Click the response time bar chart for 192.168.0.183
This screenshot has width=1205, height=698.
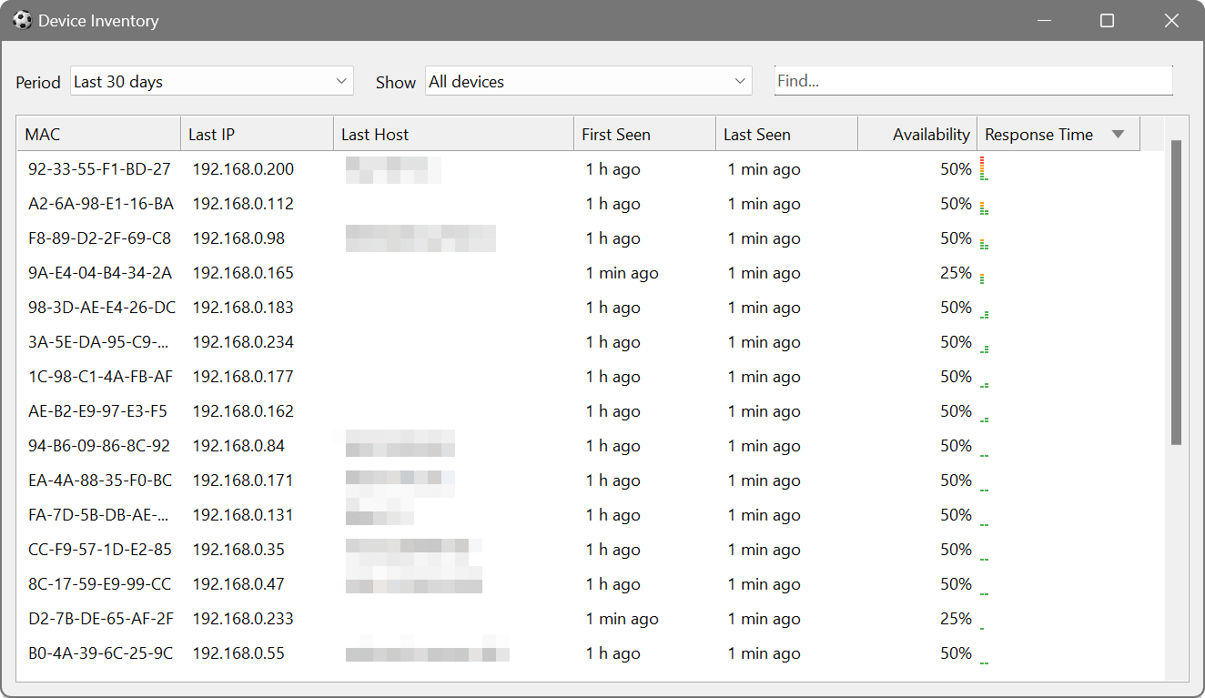click(x=984, y=314)
